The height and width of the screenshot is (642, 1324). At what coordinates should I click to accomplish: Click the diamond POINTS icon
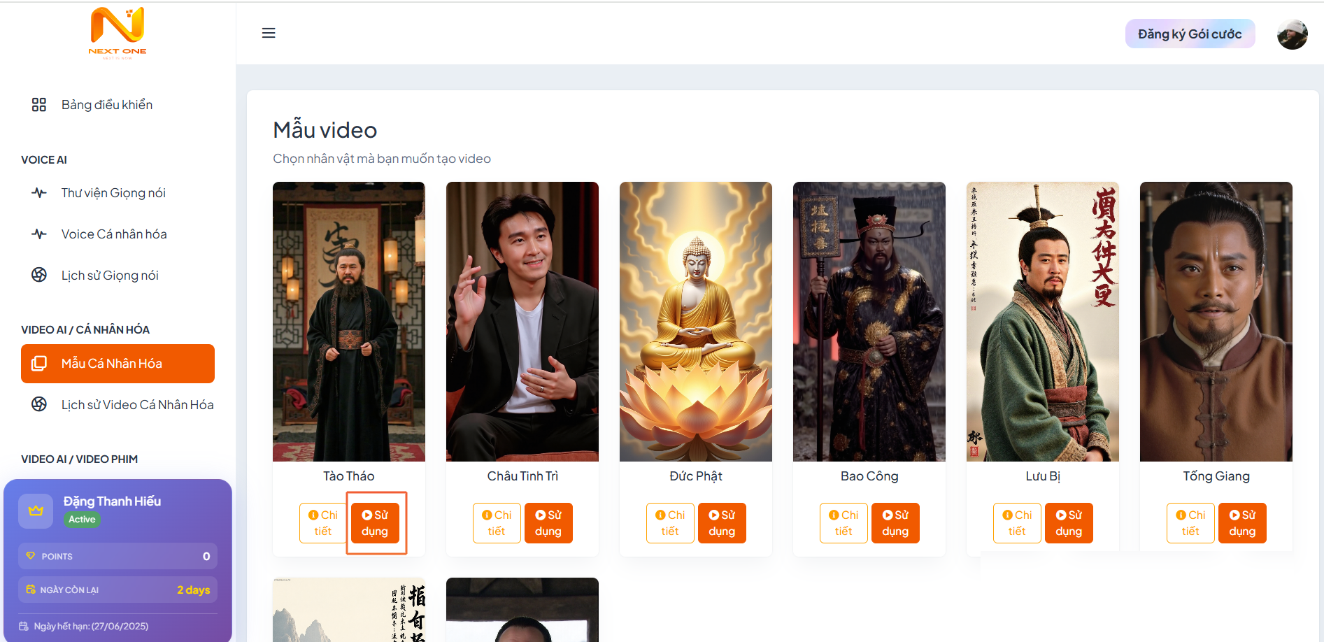pyautogui.click(x=30, y=556)
